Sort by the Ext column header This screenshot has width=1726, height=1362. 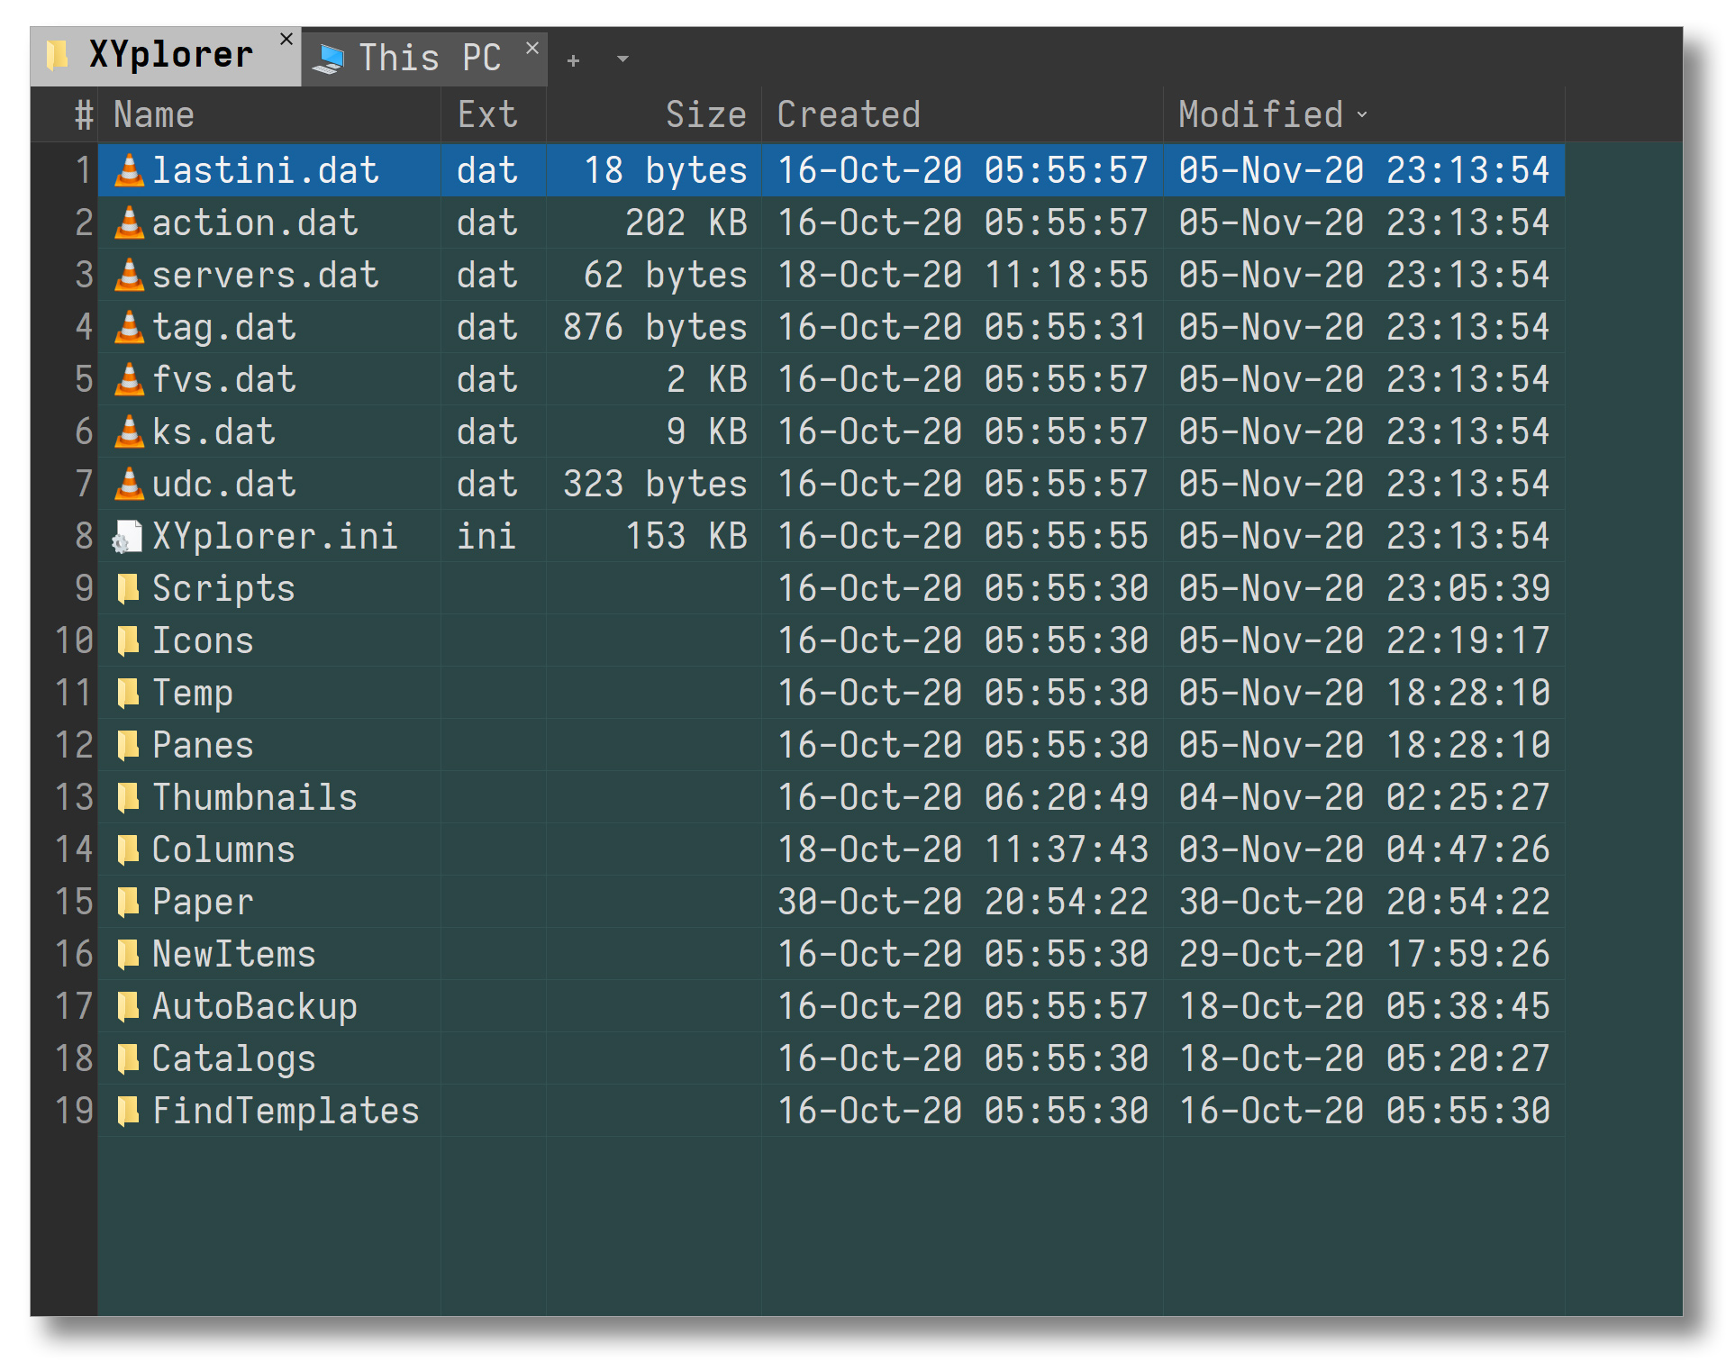click(x=486, y=114)
